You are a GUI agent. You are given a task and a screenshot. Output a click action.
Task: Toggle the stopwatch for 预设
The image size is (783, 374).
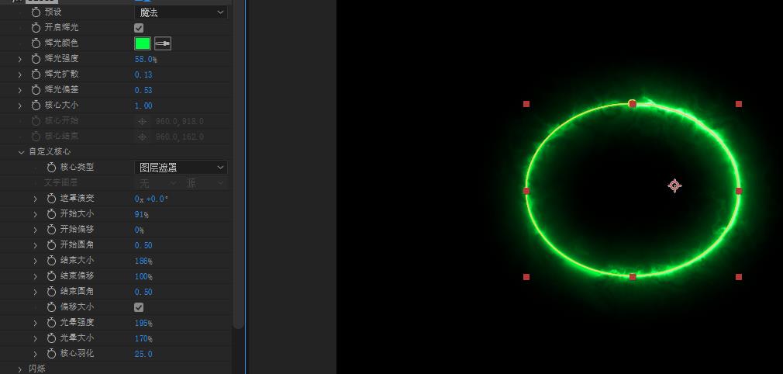36,12
